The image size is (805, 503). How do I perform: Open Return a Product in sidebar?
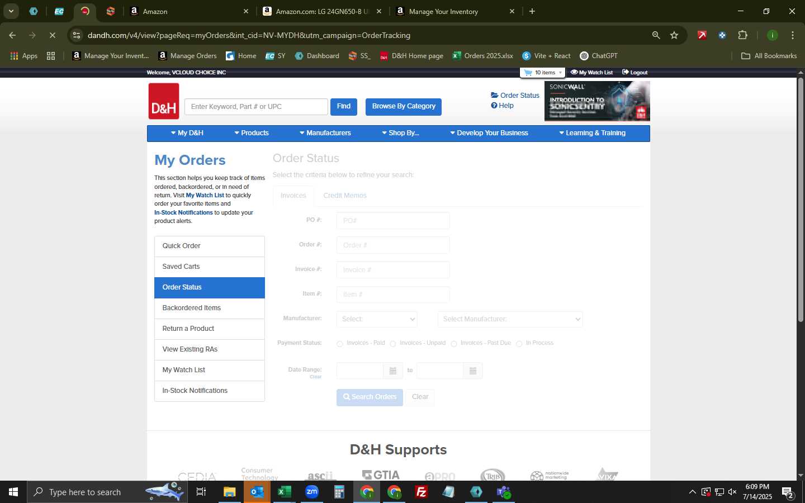pos(210,329)
